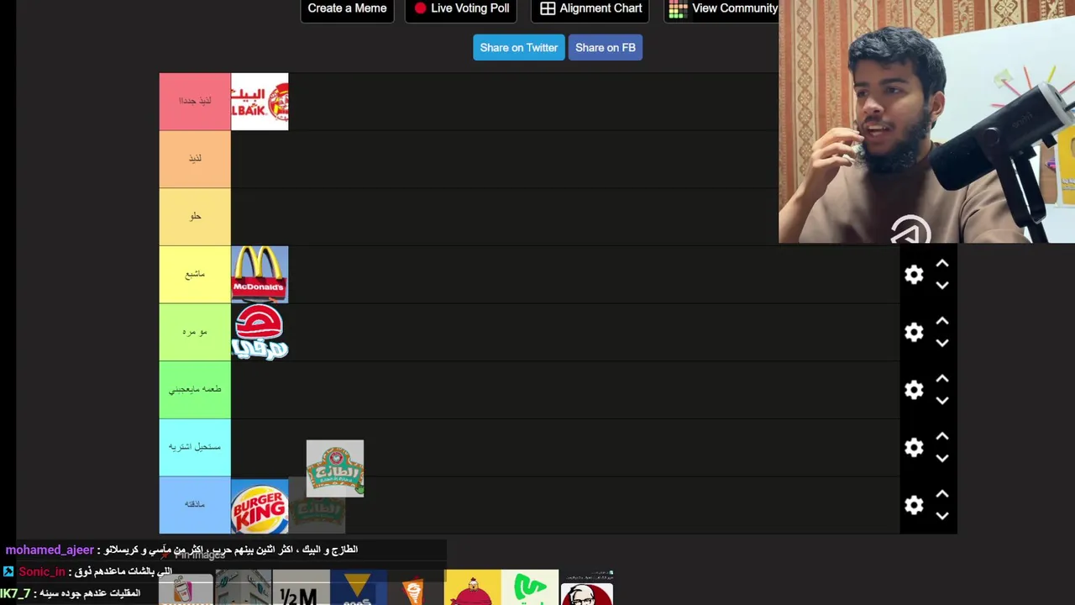Screen dimensions: 1075x605
Task: Select the Albaik logo in top tier
Action: tap(260, 102)
